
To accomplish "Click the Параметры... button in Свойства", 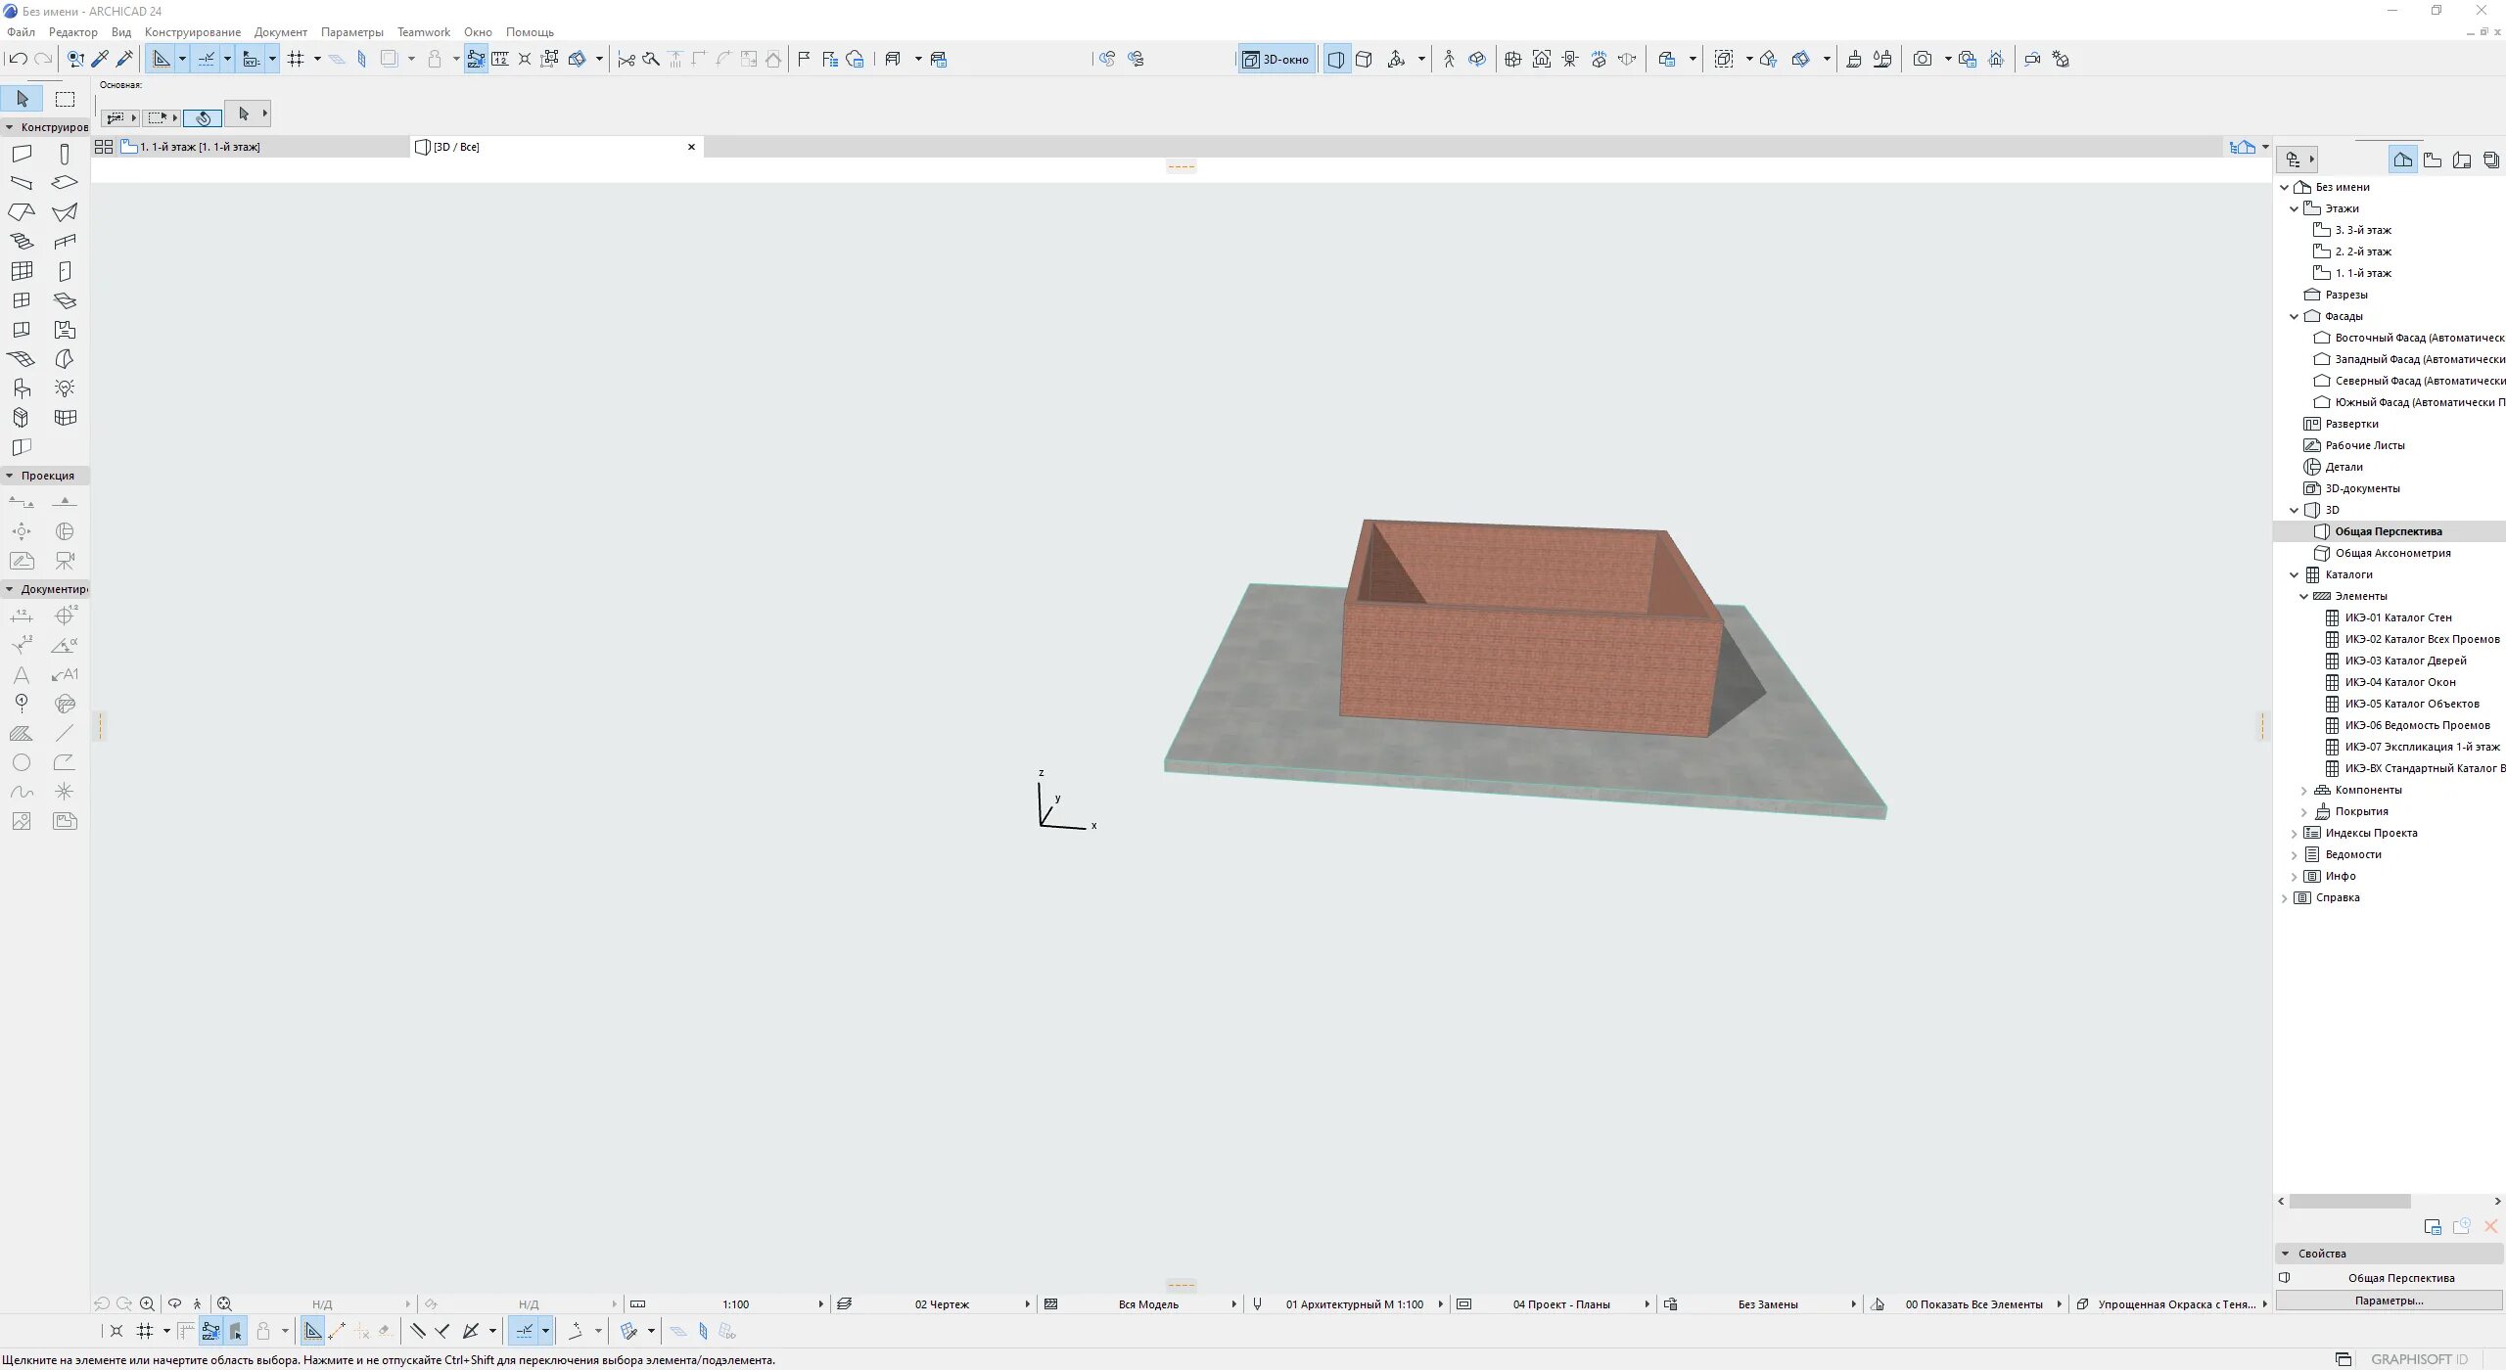I will pos(2389,1301).
